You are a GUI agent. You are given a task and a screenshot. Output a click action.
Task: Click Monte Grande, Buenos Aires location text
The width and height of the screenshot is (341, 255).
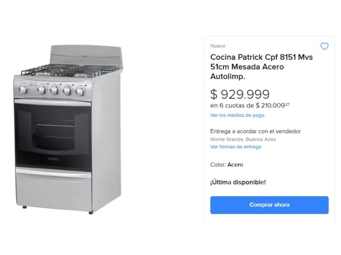(x=243, y=139)
